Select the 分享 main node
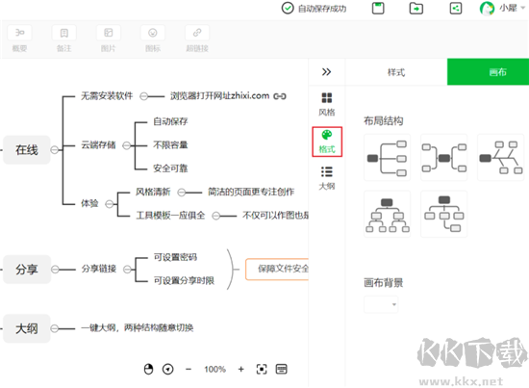This screenshot has width=529, height=388. pyautogui.click(x=27, y=270)
